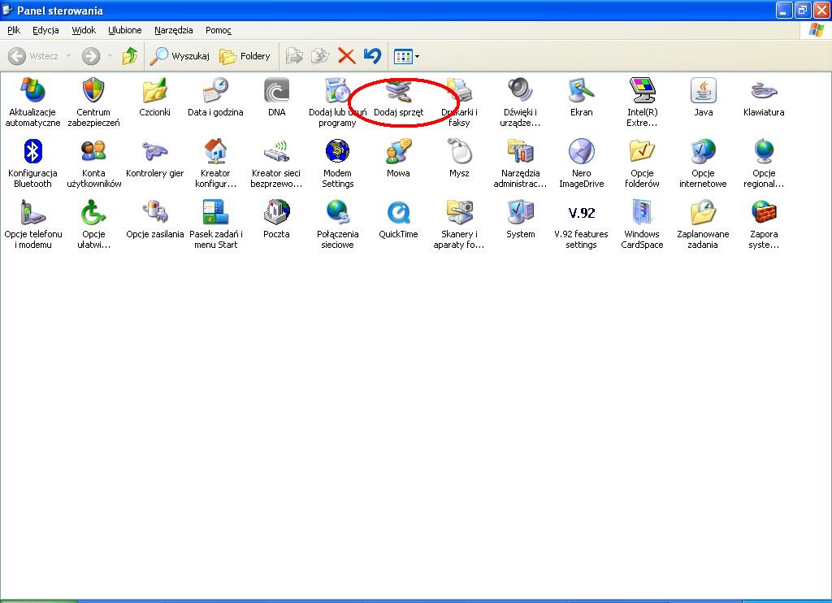Click the Windows flag logo

[816, 30]
